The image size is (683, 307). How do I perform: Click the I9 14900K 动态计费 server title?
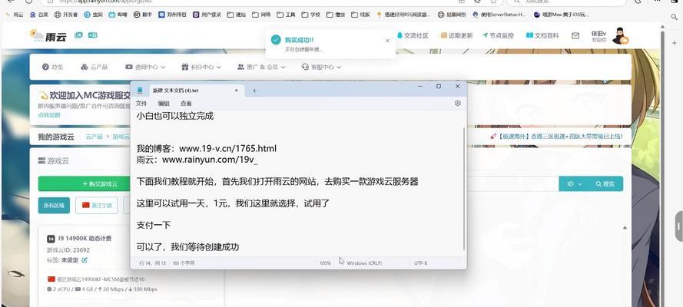85,238
